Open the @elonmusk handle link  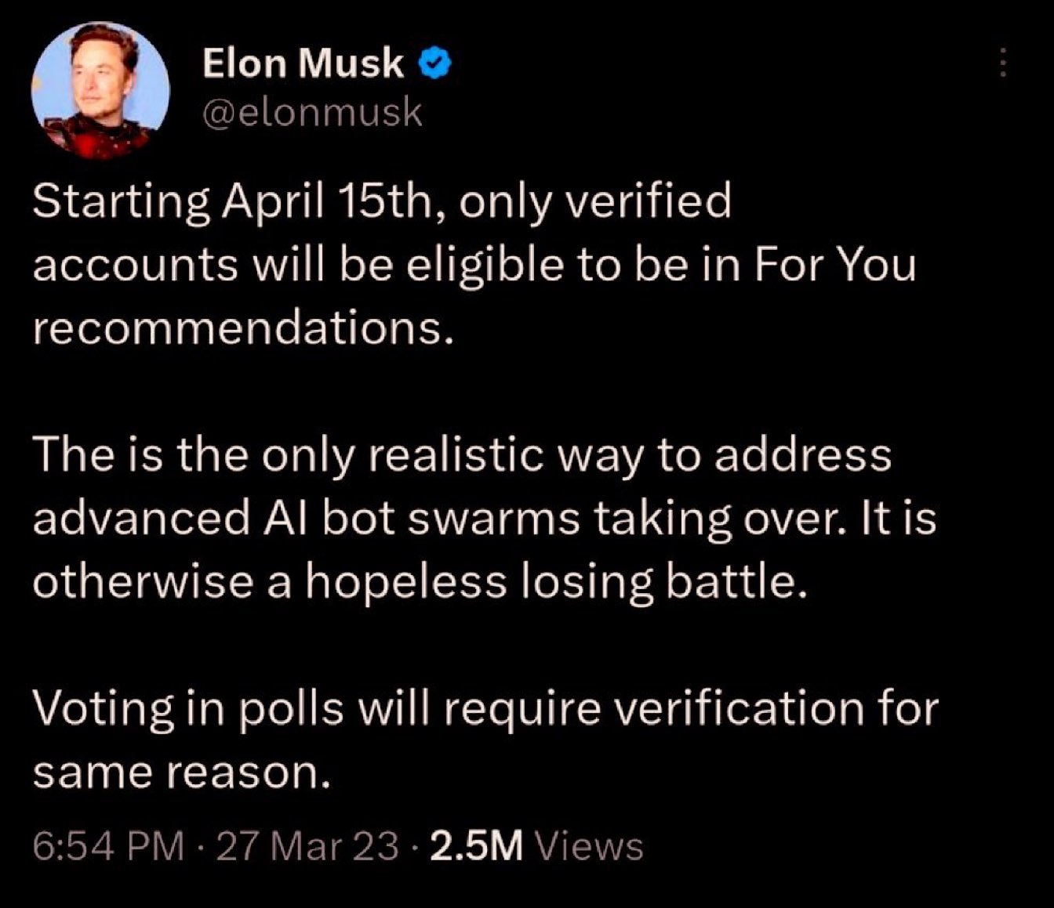coord(312,113)
